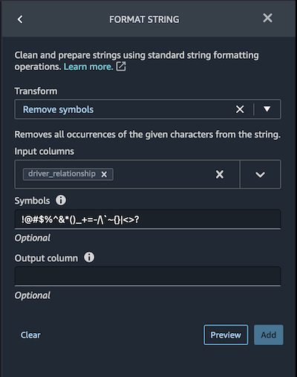Click the Add button
The width and height of the screenshot is (297, 377).
[x=269, y=335]
